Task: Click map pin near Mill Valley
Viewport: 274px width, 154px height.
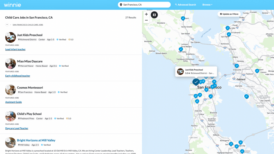Action: [181, 49]
